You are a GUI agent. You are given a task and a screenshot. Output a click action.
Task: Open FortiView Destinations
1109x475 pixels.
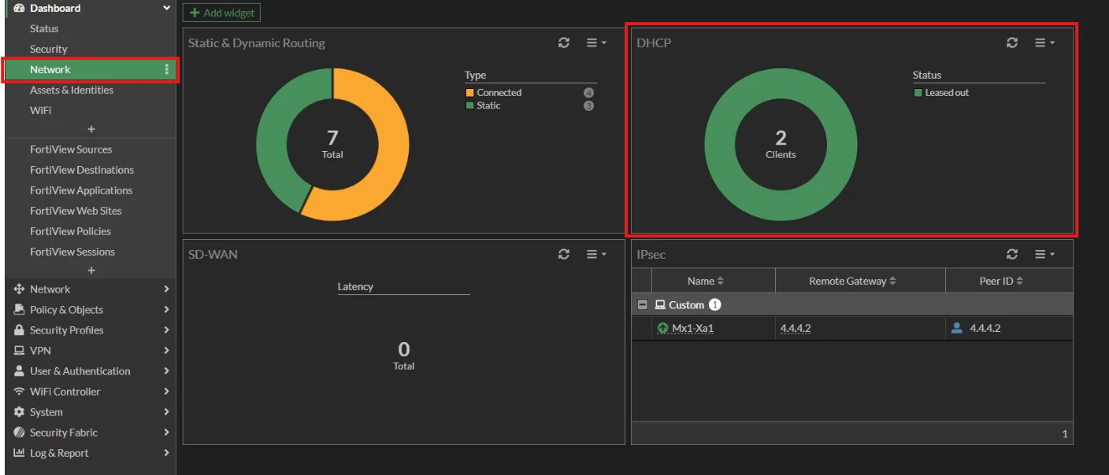(82, 170)
